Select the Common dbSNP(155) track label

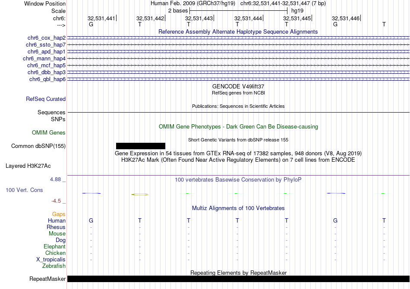pos(38,146)
